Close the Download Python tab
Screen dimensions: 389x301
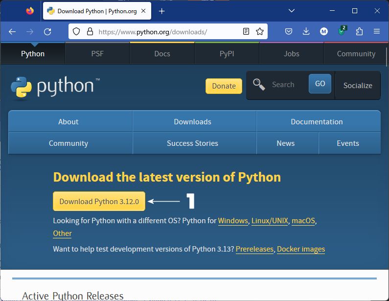[143, 11]
